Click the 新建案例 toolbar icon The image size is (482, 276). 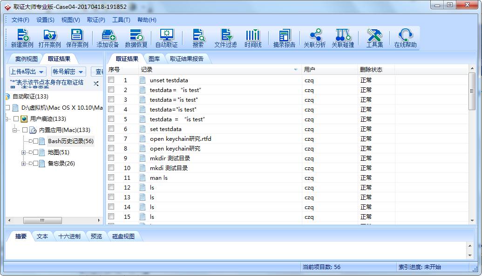tap(22, 35)
